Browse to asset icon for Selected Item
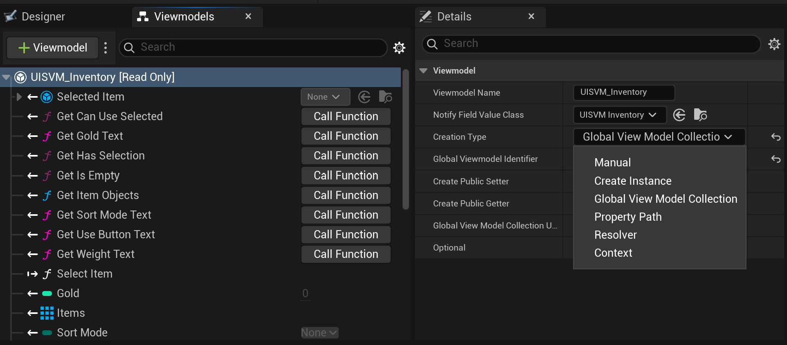Image resolution: width=787 pixels, height=345 pixels. click(385, 97)
